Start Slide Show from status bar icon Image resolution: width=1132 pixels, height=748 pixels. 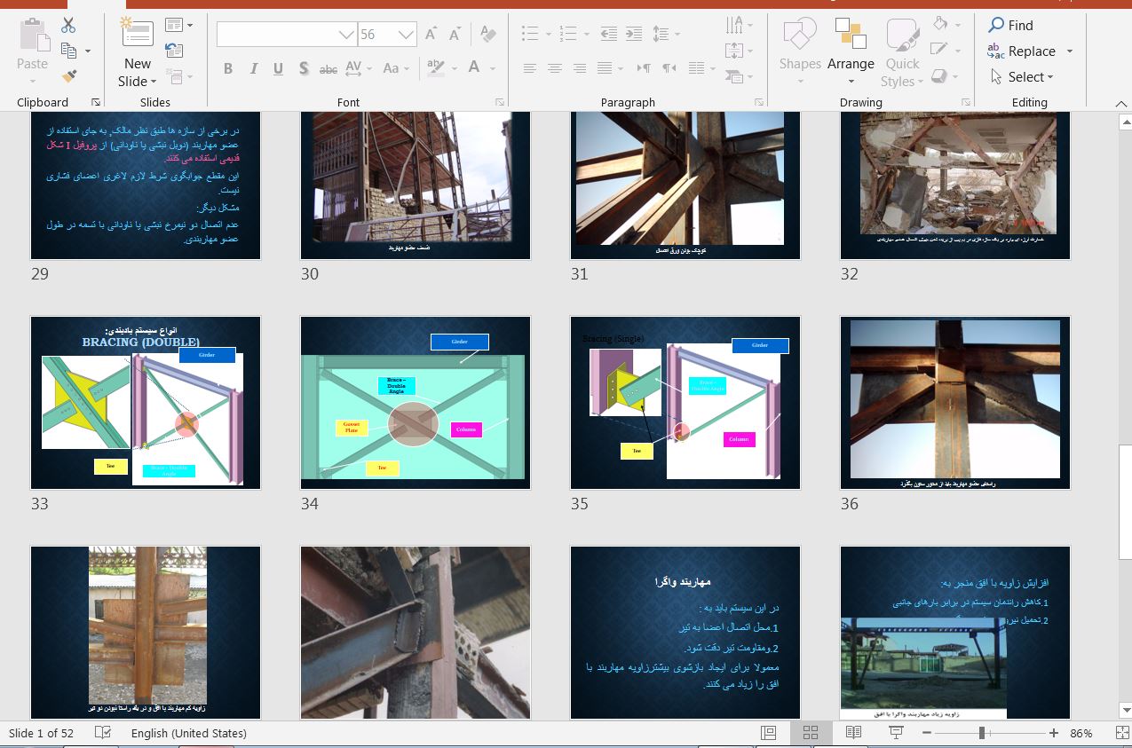point(896,733)
